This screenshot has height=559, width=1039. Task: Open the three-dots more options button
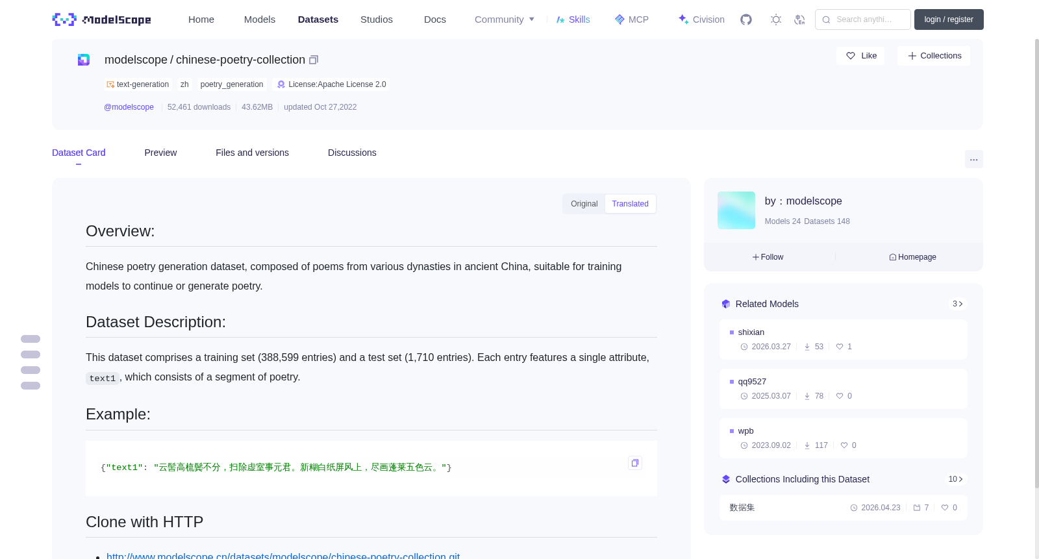(973, 159)
